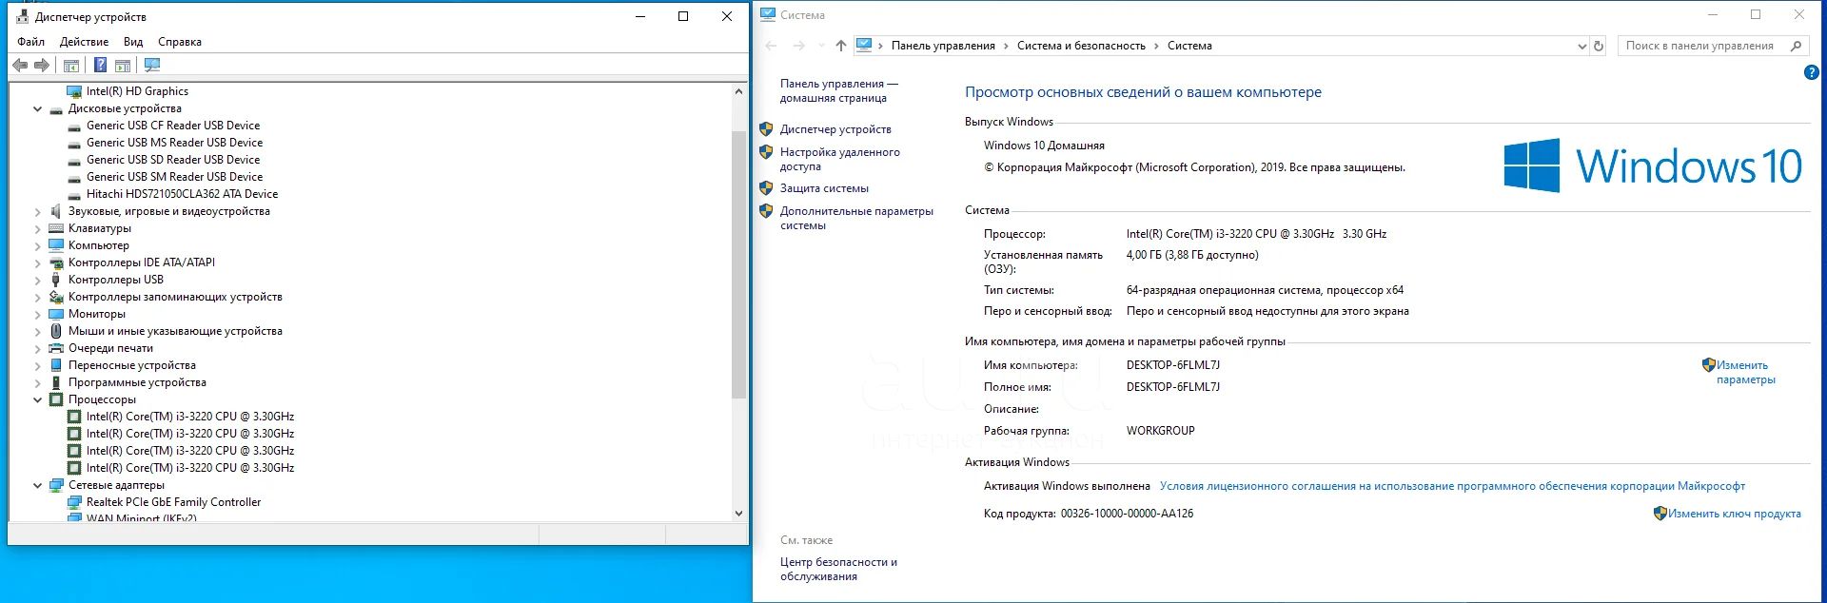Viewport: 1827px width, 603px height.
Task: Collapse the Дисковые устройства node
Action: [38, 108]
